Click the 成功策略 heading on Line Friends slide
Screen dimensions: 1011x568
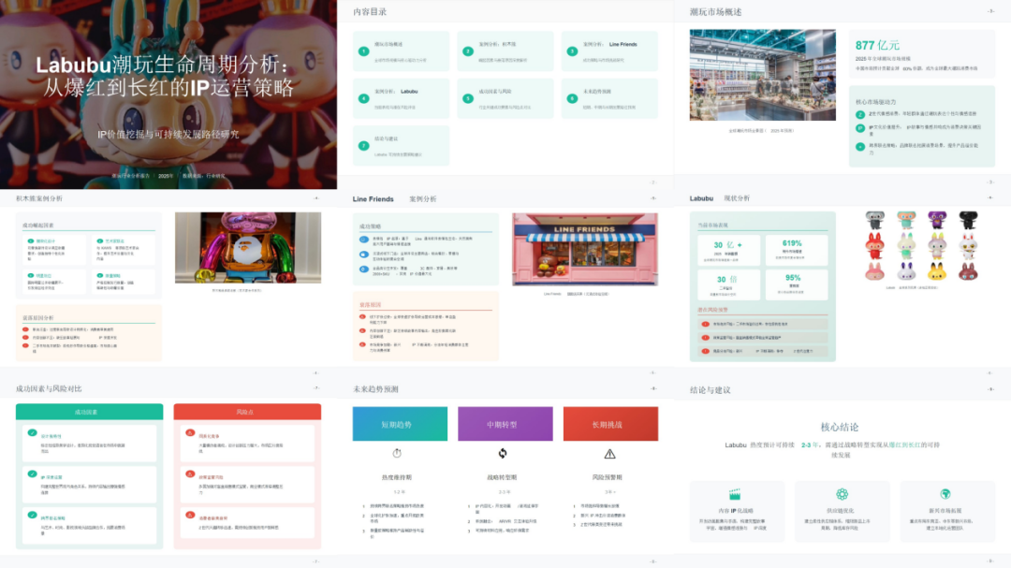point(370,227)
